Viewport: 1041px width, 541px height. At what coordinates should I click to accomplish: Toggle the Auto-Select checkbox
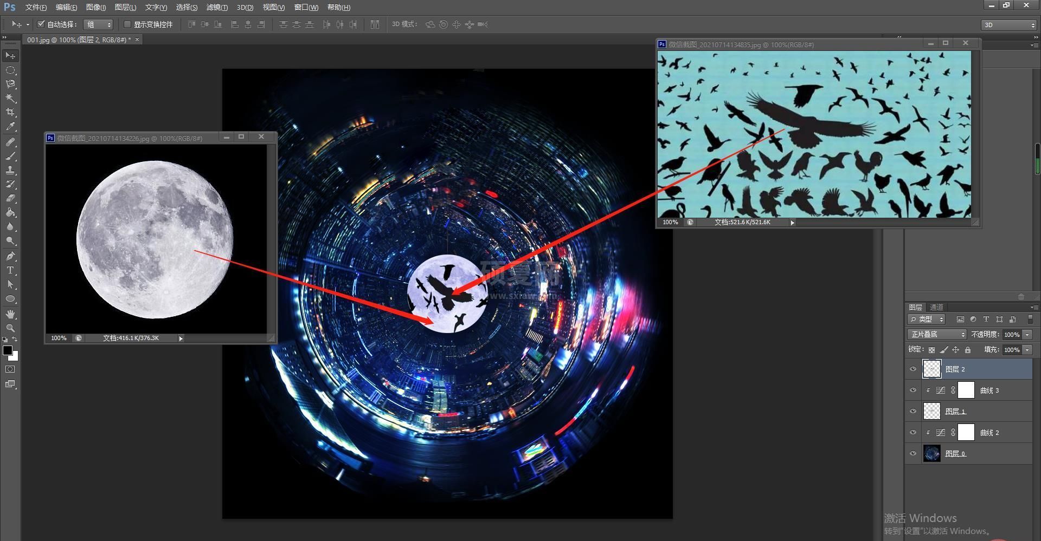pyautogui.click(x=41, y=24)
